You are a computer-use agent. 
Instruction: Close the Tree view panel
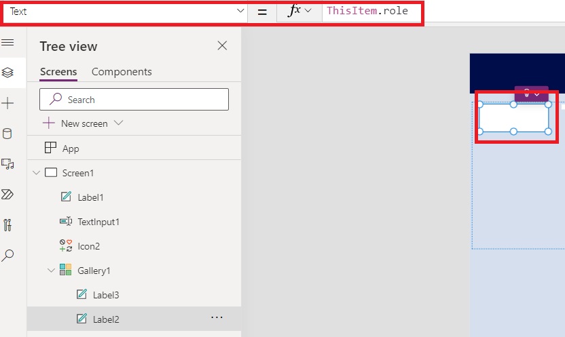click(x=222, y=46)
